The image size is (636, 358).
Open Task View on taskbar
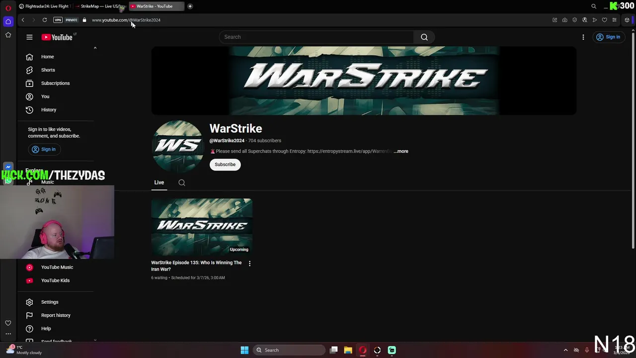[x=334, y=350]
